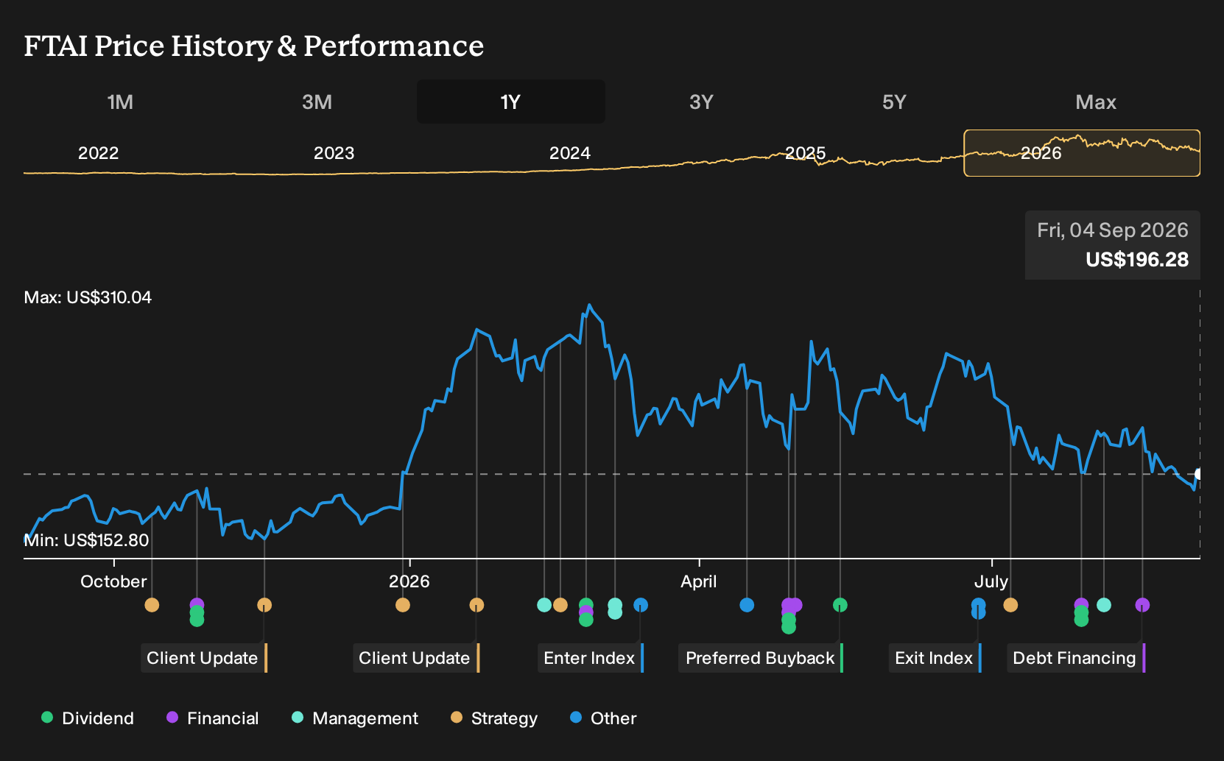This screenshot has width=1224, height=761.
Task: Switch to the 5Y time range
Action: [894, 102]
